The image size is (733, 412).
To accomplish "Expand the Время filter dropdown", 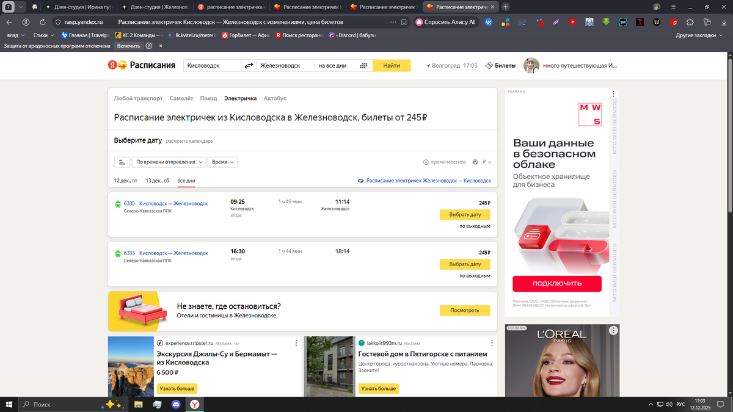I will (x=222, y=162).
